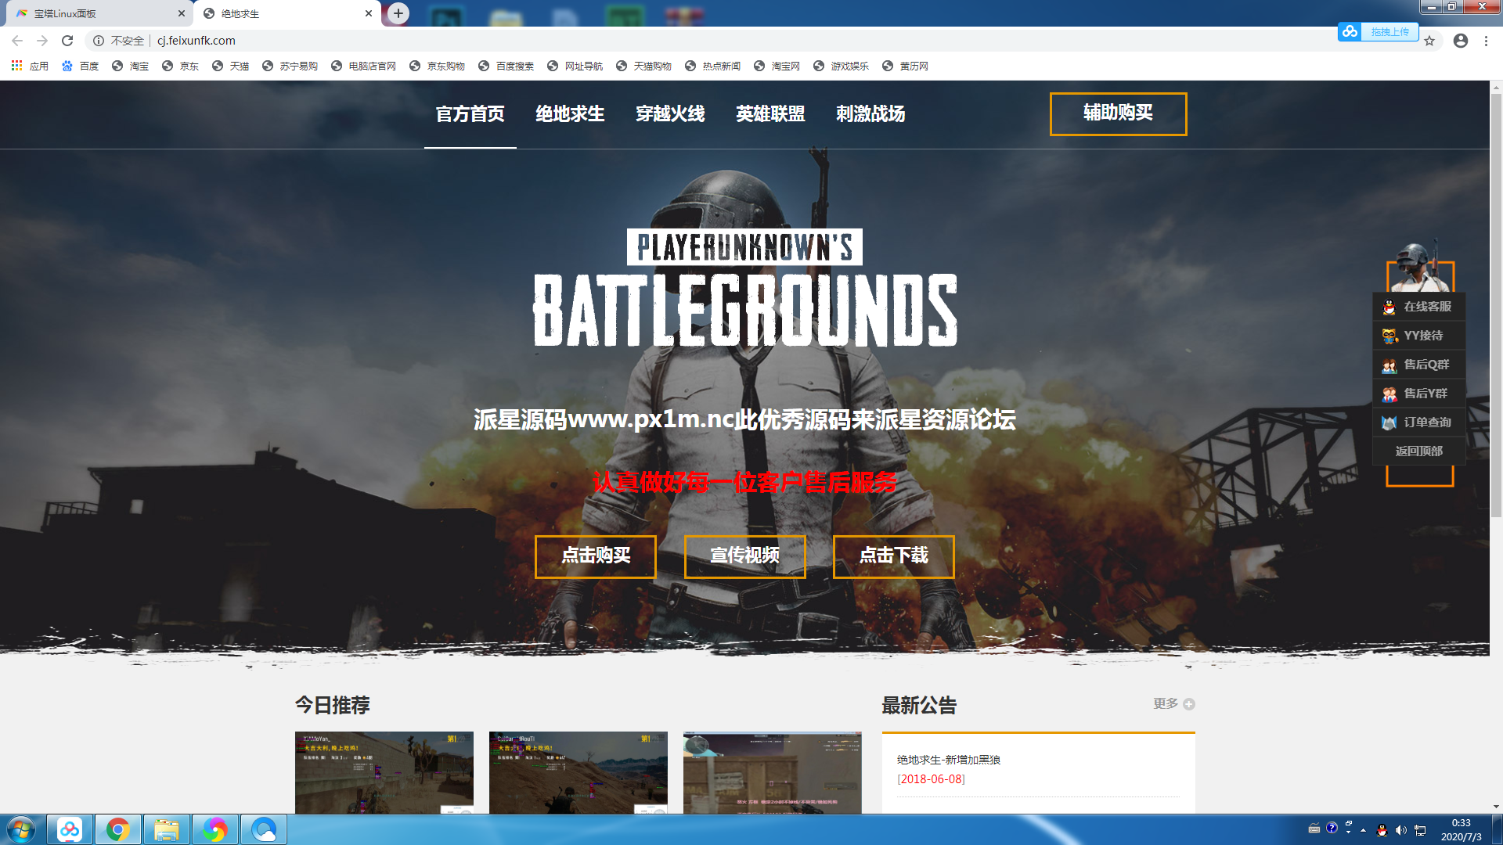Open 订单查询 in the side panel

pos(1418,422)
